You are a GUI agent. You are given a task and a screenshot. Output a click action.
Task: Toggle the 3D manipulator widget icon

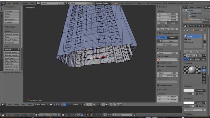click(62, 105)
